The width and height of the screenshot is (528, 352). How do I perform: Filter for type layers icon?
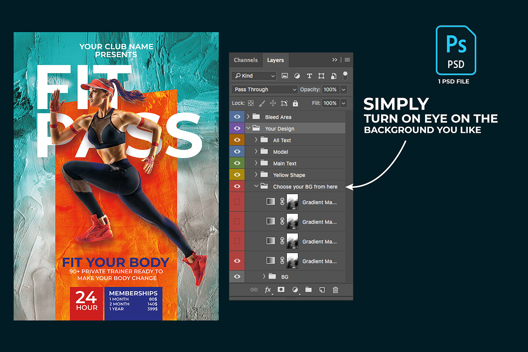click(x=309, y=76)
